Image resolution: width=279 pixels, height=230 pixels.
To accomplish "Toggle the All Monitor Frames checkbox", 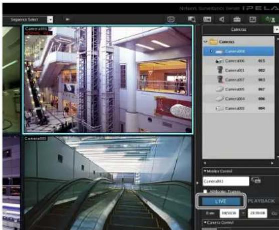I will click(x=205, y=191).
